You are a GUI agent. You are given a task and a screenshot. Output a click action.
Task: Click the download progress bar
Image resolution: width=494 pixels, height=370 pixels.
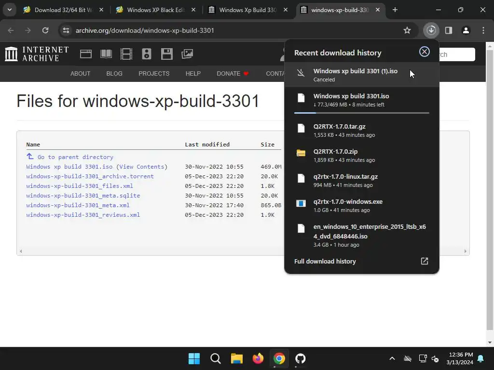pyautogui.click(x=362, y=113)
